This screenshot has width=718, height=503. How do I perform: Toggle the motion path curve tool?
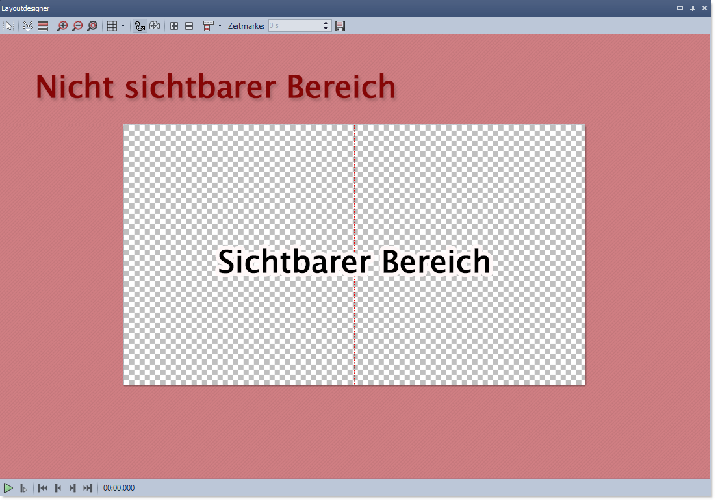[x=140, y=26]
